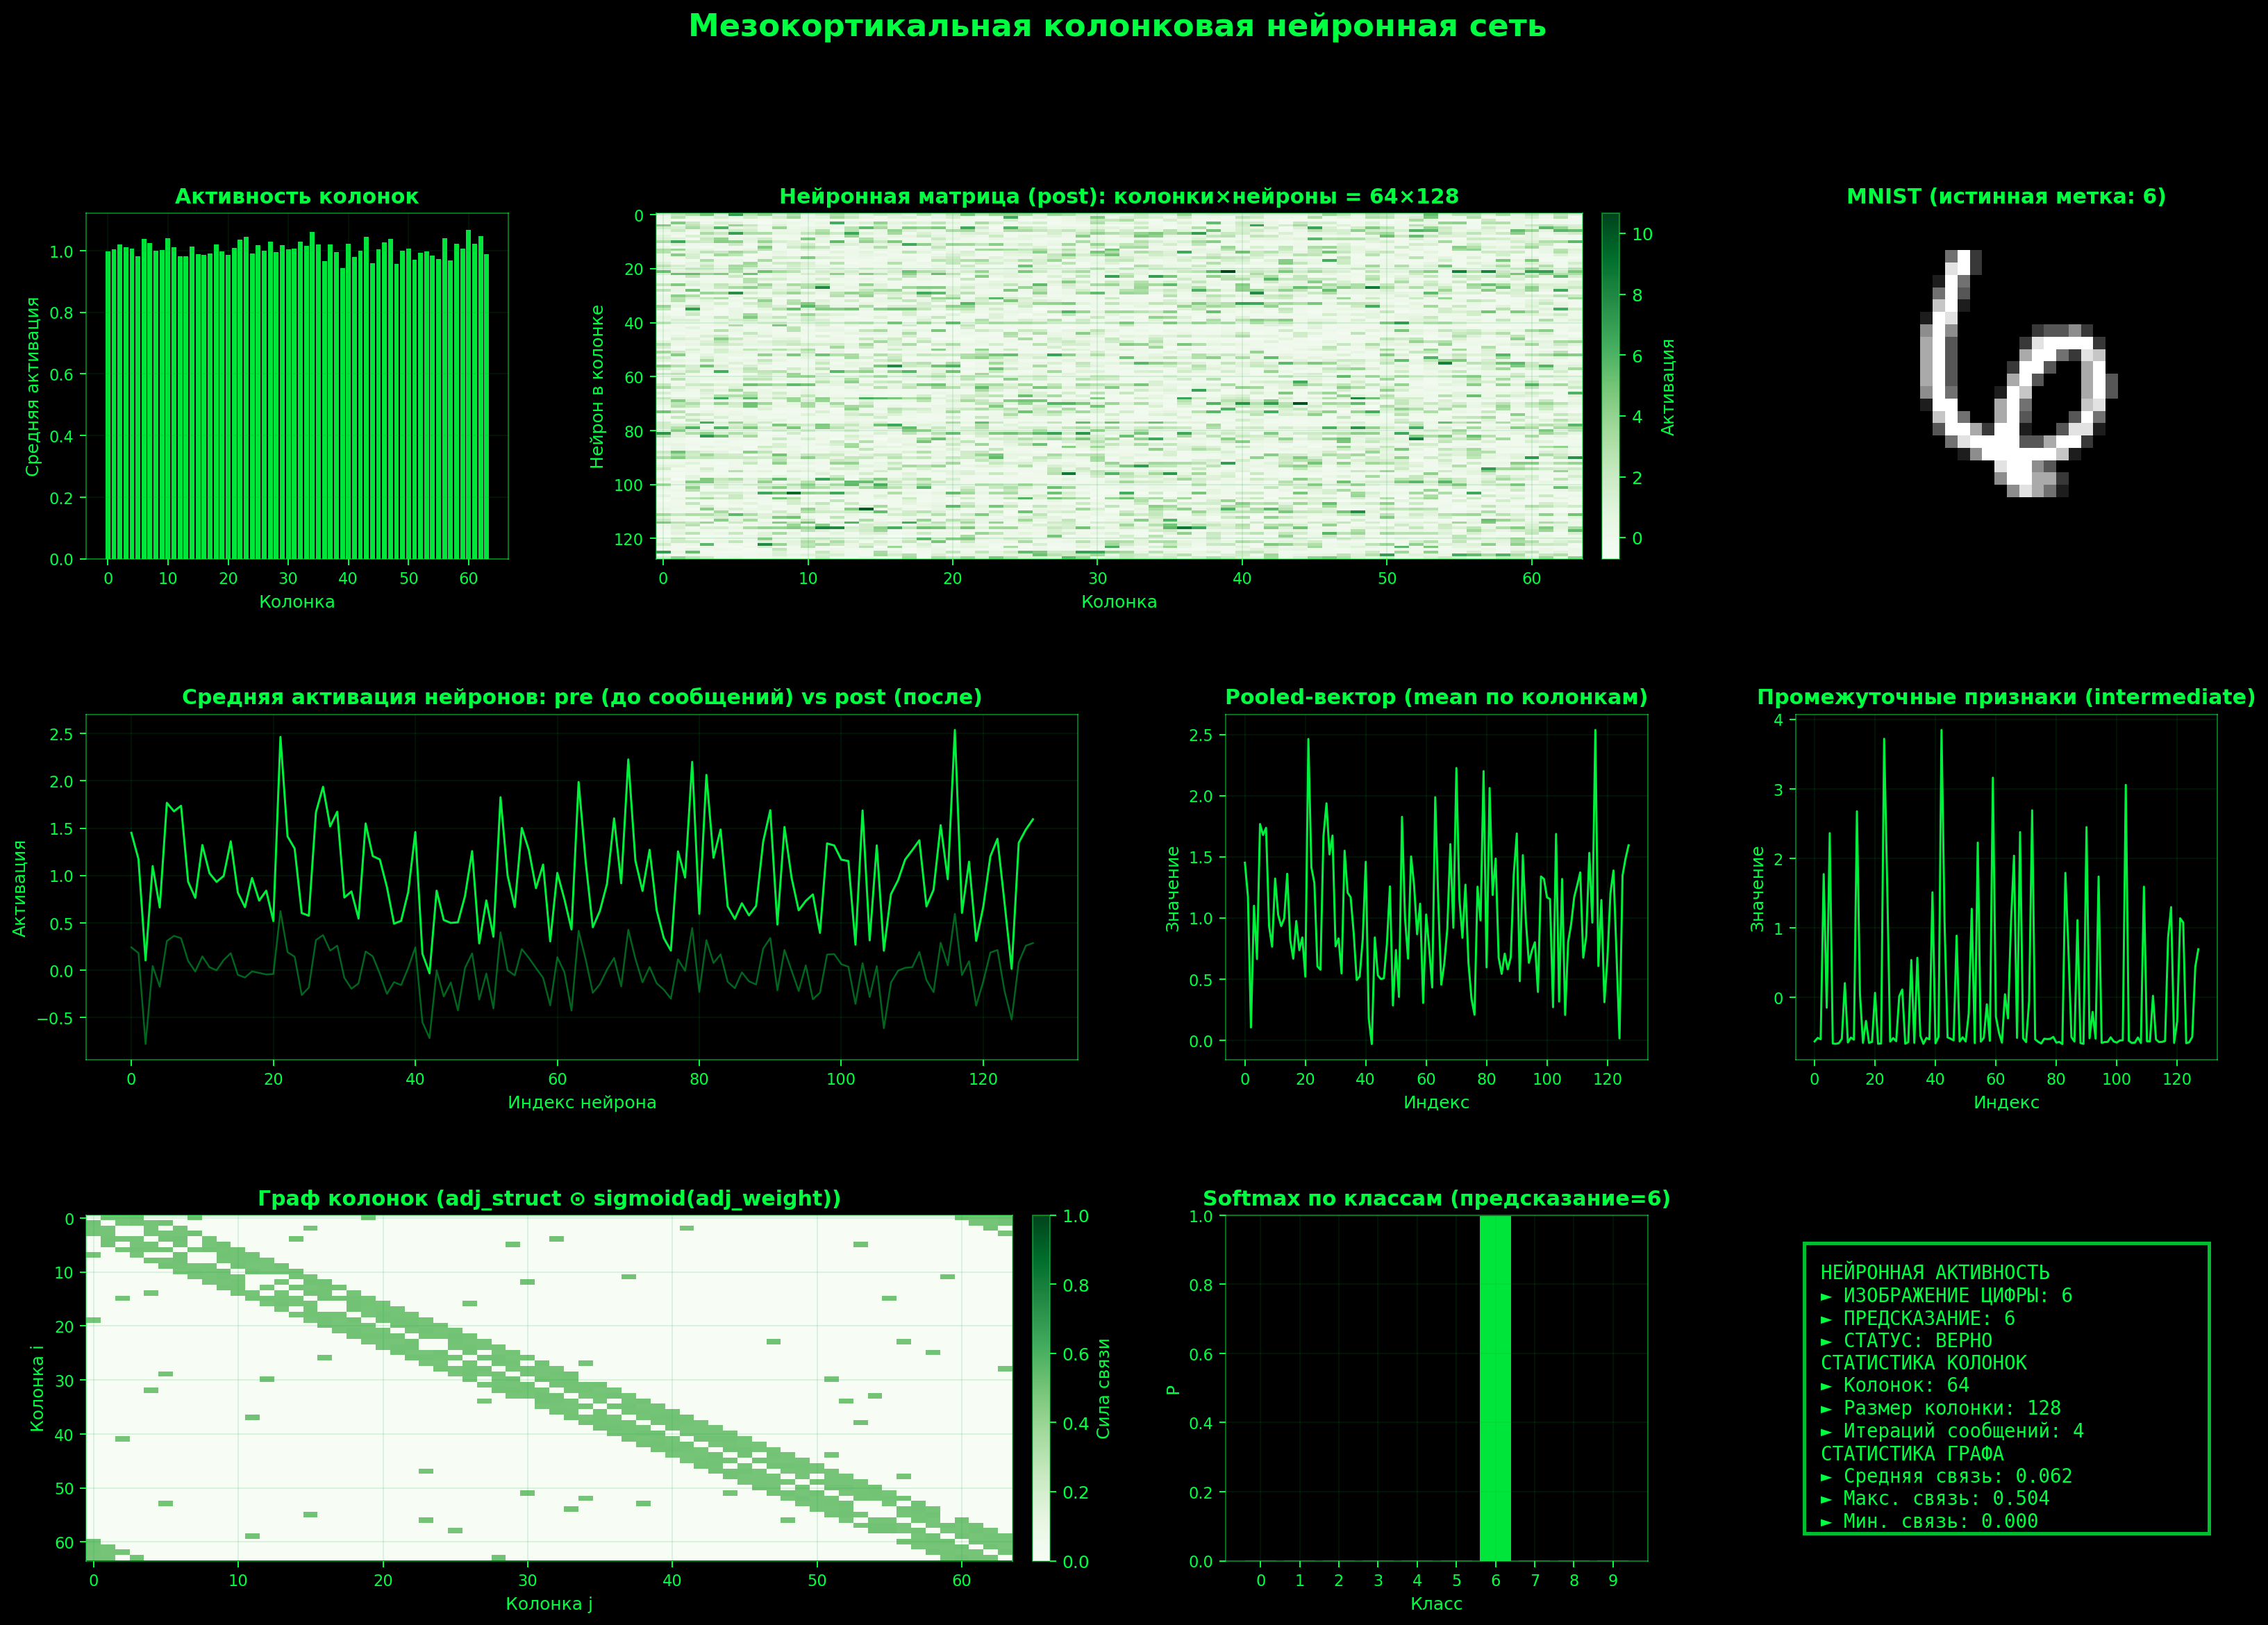The width and height of the screenshot is (2268, 1625).
Task: Click the 'Активность колонок' chart title
Action: tap(296, 197)
